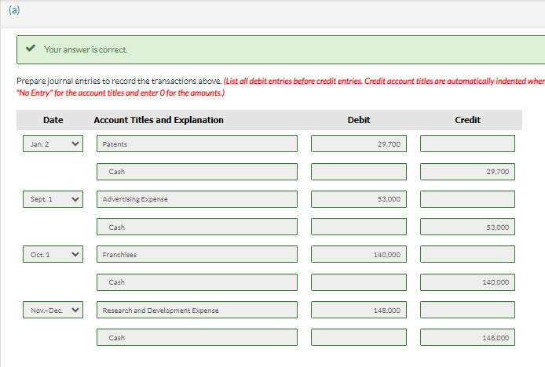Click the green checkmark icon

point(31,48)
